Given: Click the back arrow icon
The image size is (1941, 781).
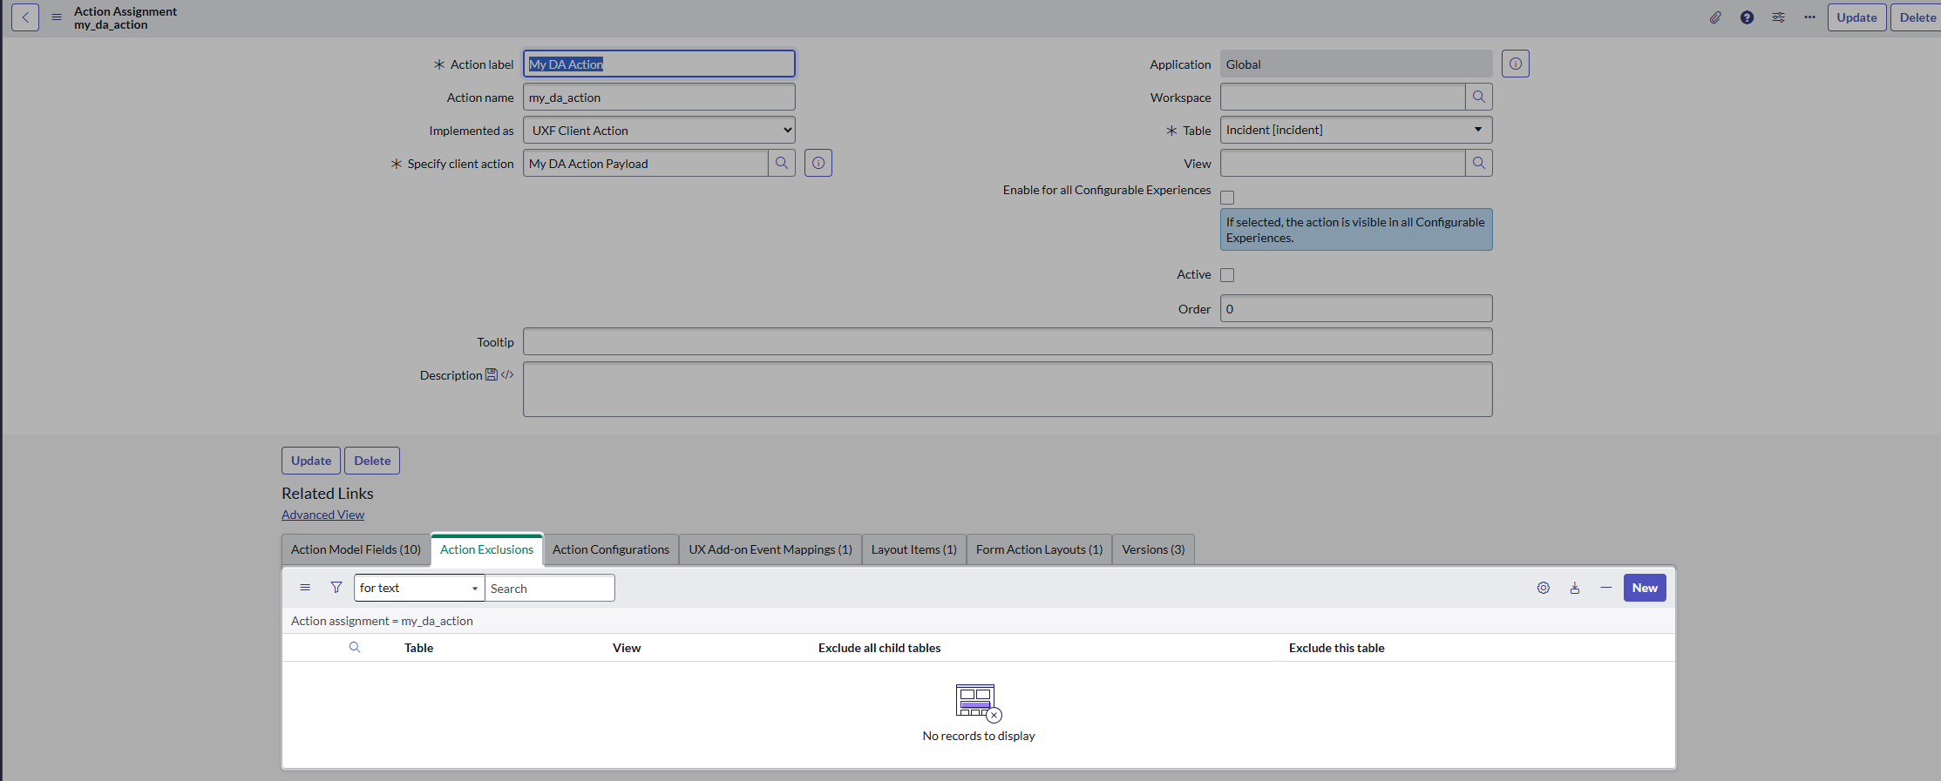Looking at the screenshot, I should coord(25,17).
